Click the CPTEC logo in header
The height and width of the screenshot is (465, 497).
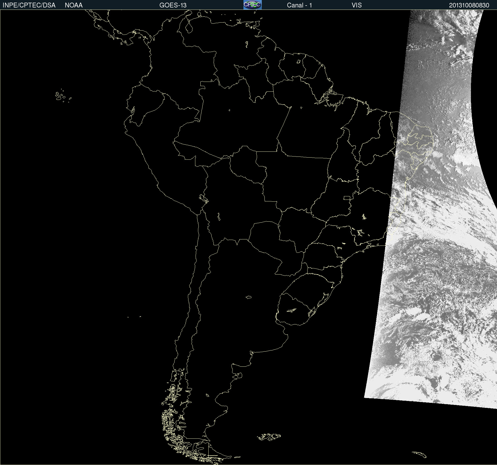[252, 5]
